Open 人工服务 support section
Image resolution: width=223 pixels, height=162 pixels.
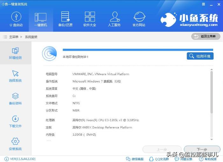(114, 19)
